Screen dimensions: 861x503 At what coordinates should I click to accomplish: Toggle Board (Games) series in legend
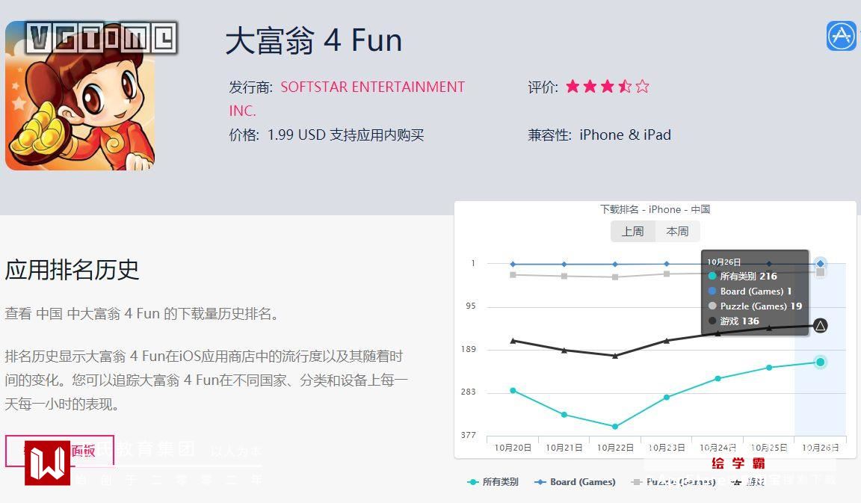(575, 482)
